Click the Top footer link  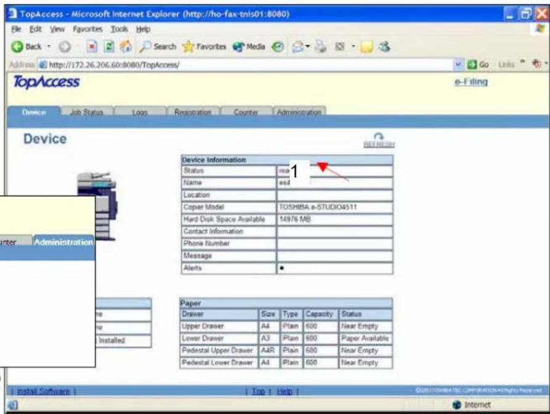259,391
